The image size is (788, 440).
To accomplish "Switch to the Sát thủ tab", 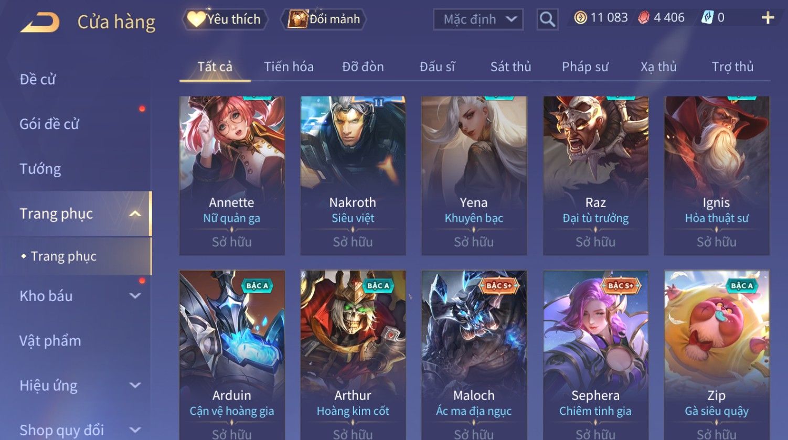I will (510, 67).
